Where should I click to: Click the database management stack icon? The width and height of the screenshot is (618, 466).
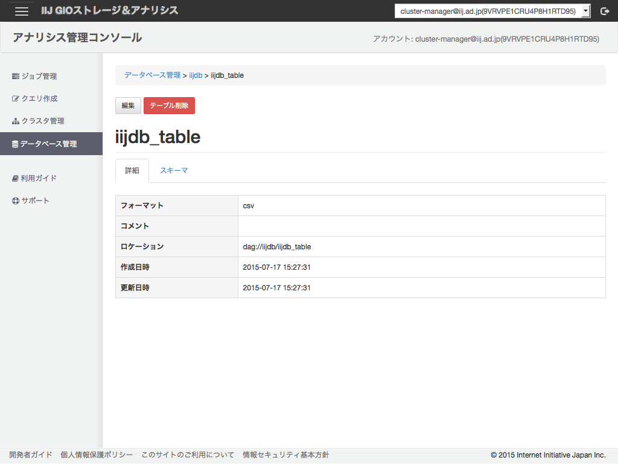(15, 144)
